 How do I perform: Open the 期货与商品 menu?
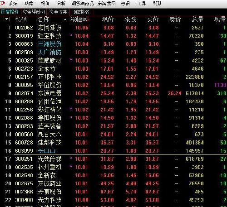(x=83, y=3)
